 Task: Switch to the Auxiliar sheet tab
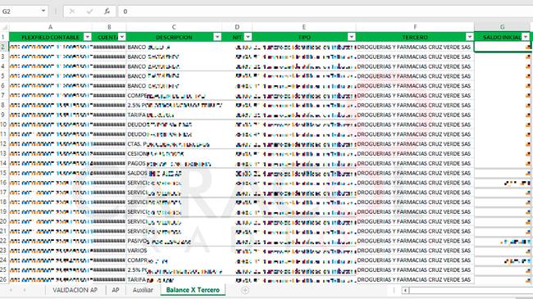click(x=143, y=290)
